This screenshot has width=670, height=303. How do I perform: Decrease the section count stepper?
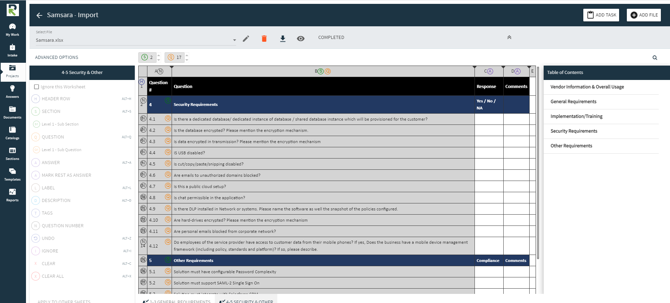159,60
